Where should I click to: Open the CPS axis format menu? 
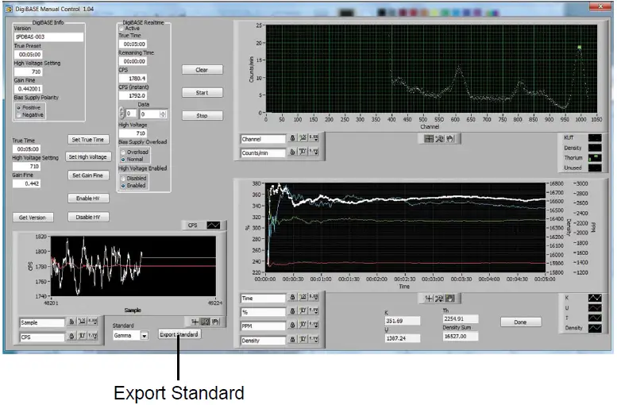92,336
